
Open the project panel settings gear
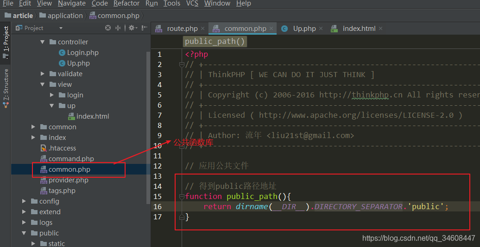pos(133,28)
